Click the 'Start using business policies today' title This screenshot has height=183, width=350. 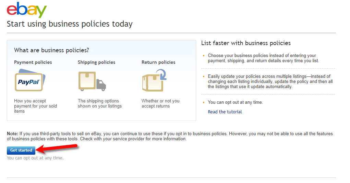pyautogui.click(x=70, y=24)
